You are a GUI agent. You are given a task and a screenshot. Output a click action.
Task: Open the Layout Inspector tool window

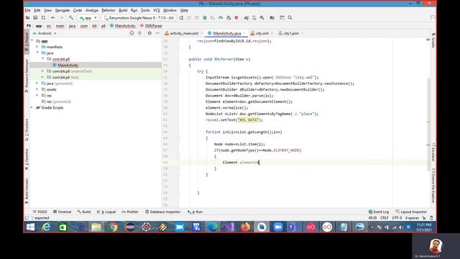click(411, 212)
